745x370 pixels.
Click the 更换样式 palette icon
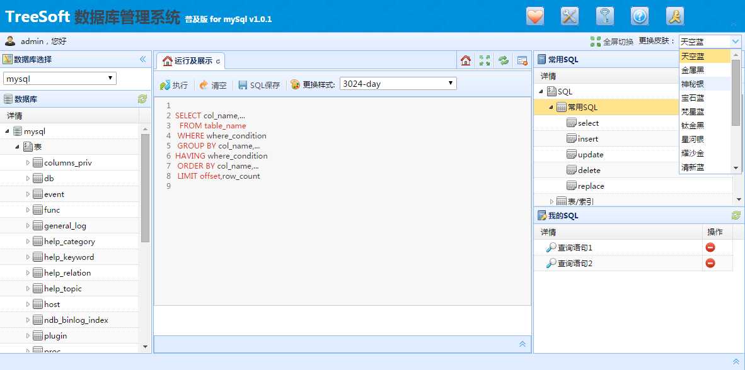(295, 84)
